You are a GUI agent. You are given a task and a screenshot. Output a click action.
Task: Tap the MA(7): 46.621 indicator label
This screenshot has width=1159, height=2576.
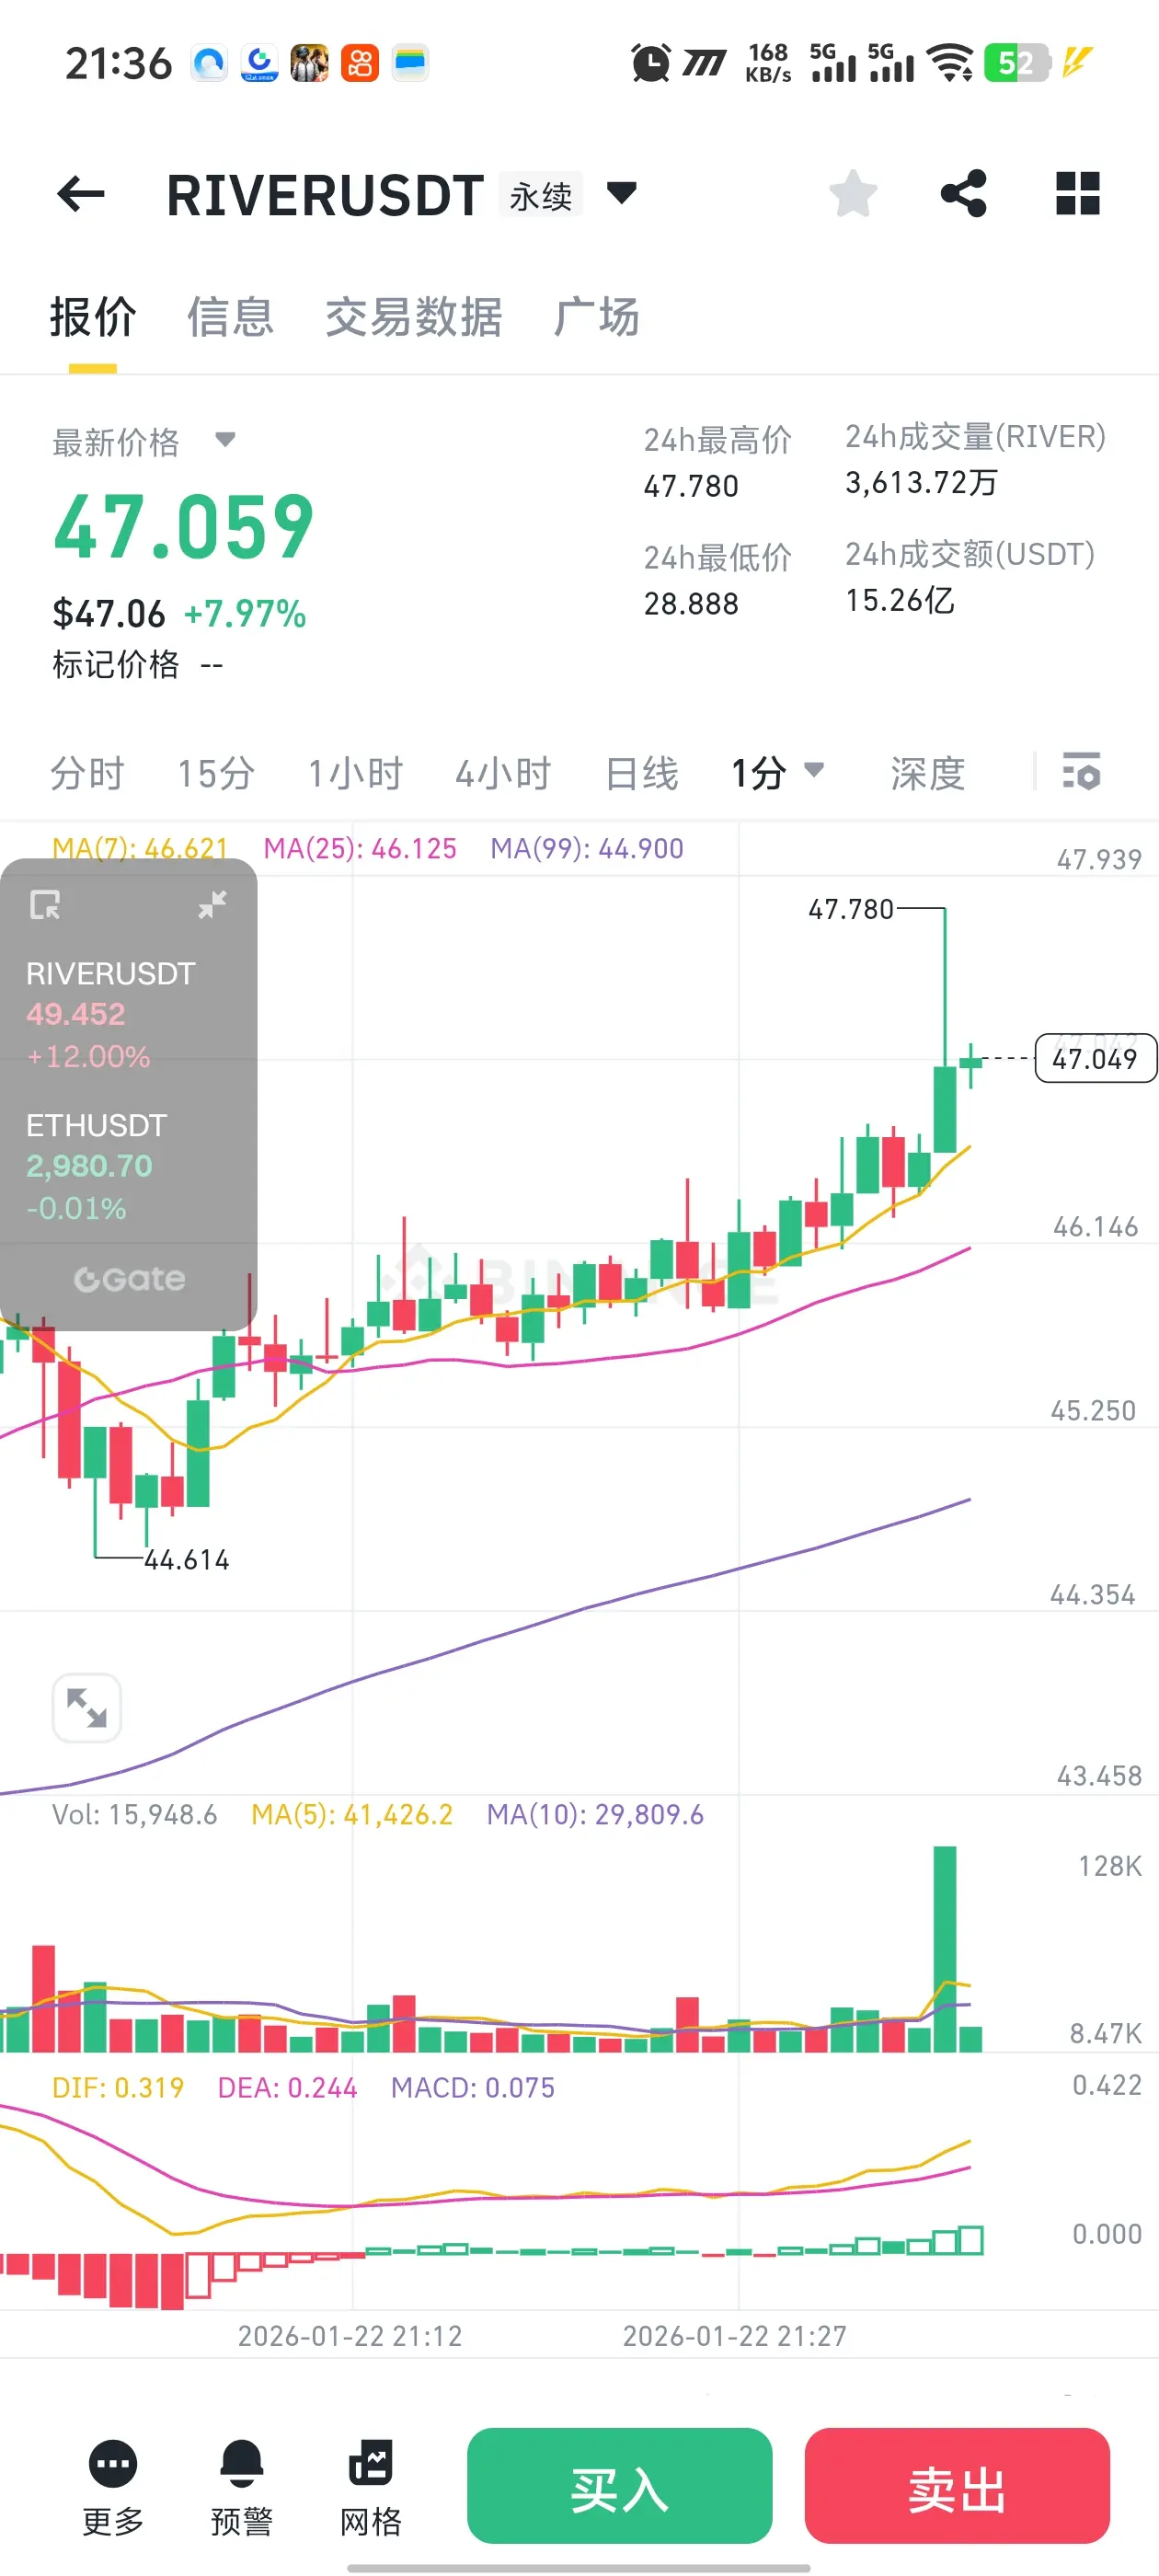click(x=140, y=848)
